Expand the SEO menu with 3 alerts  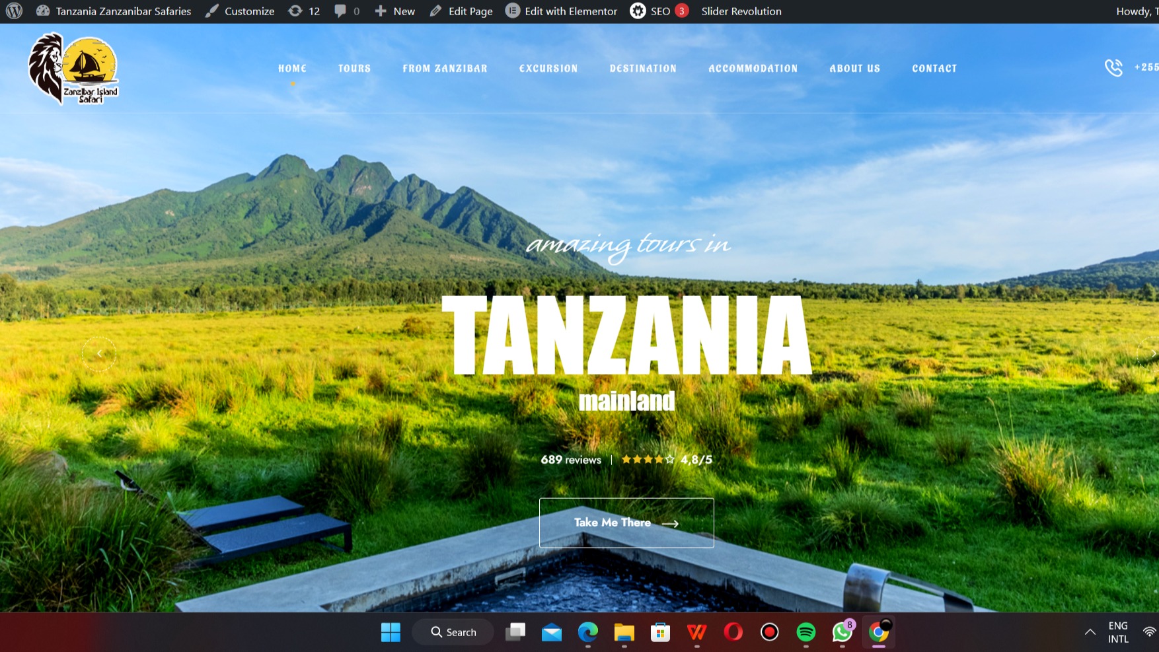659,11
